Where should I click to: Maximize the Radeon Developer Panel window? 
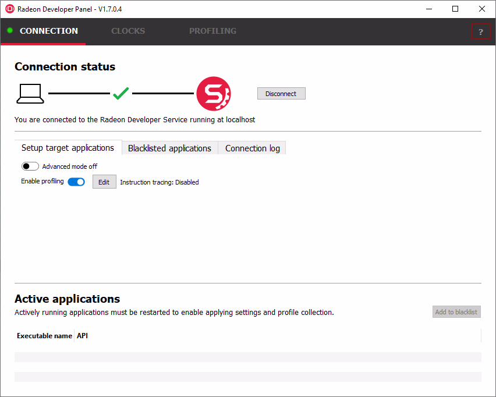(455, 9)
